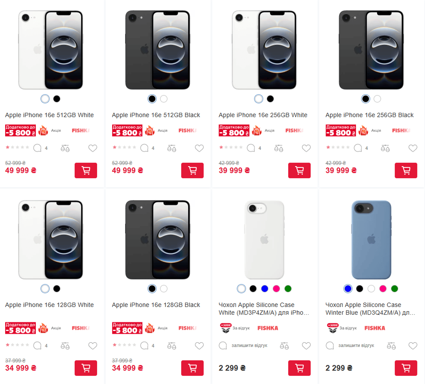Switch iPhone 16e 128GB Black to white color
The image size is (425, 384).
point(164,289)
